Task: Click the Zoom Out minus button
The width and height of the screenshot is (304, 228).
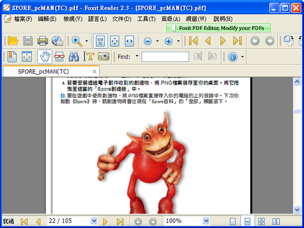Action: pos(148,41)
